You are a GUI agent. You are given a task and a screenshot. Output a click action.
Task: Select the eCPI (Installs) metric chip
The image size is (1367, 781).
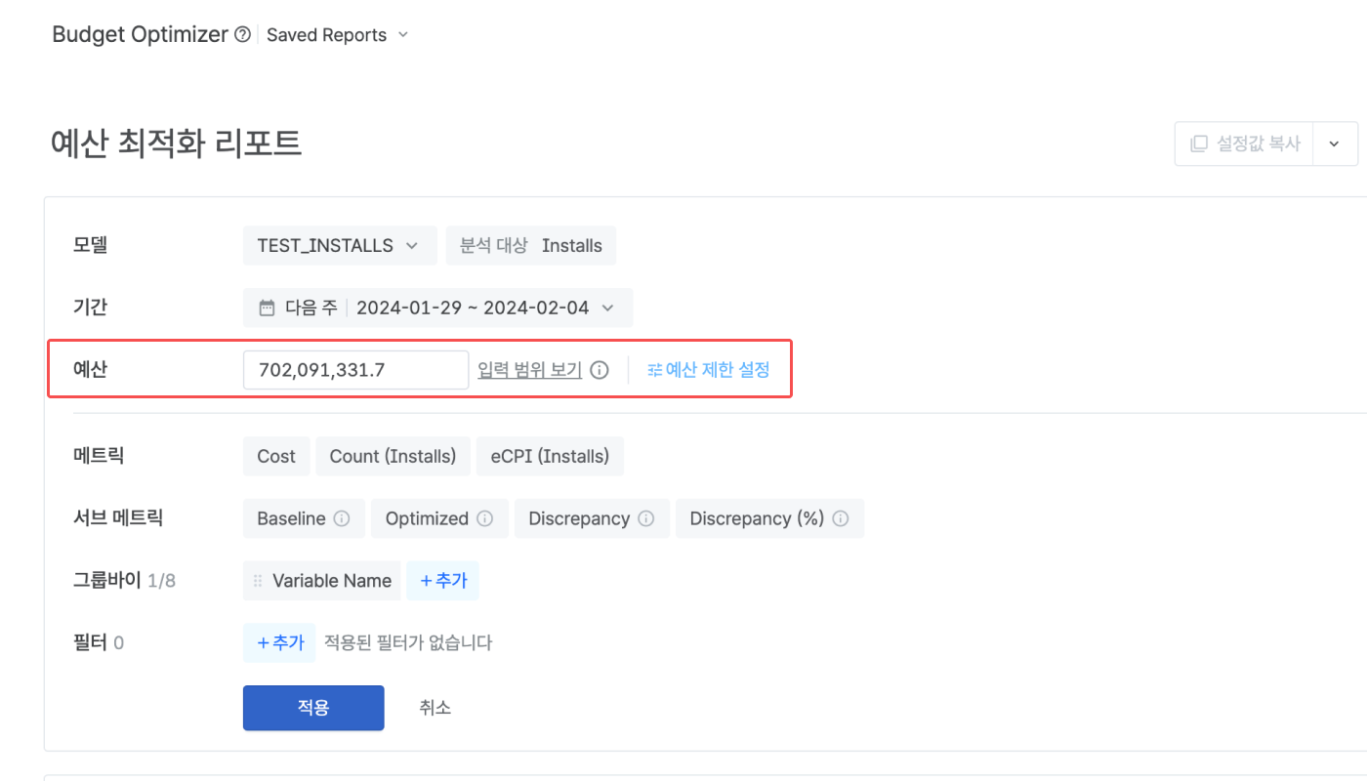click(x=550, y=456)
